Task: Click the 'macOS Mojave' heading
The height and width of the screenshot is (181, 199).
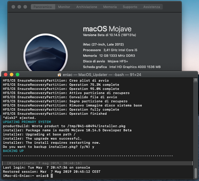Action: 107,29
